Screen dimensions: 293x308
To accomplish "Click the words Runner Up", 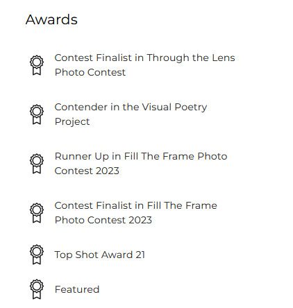I will [82, 156].
